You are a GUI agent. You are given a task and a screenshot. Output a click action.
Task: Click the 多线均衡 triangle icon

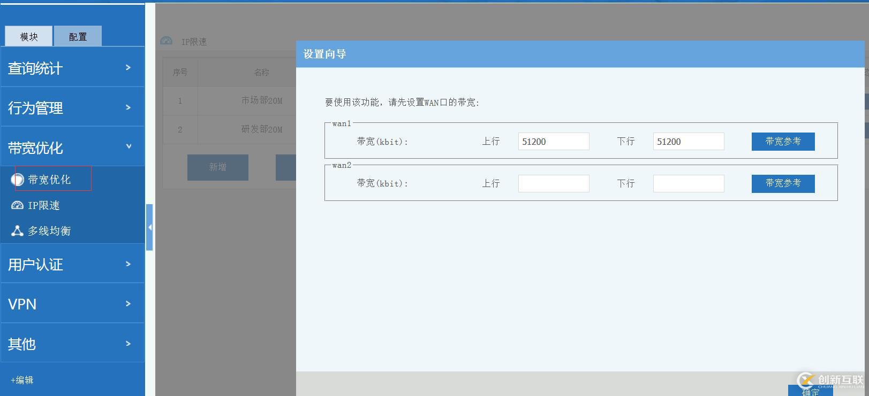point(17,230)
